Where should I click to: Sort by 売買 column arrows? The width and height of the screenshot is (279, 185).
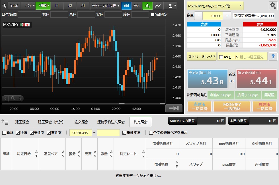point(95,154)
